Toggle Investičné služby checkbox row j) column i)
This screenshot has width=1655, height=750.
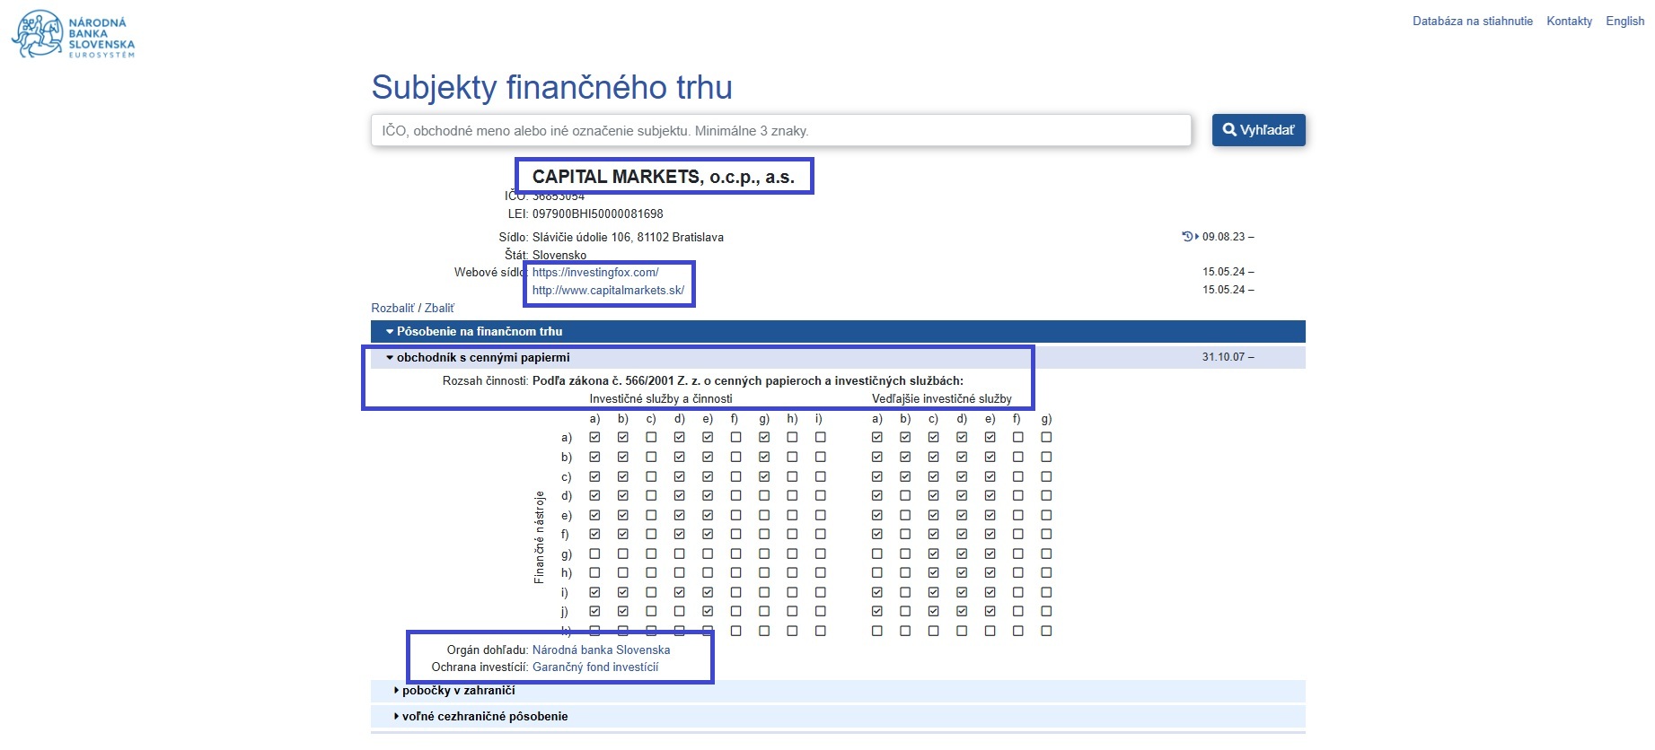point(821,612)
